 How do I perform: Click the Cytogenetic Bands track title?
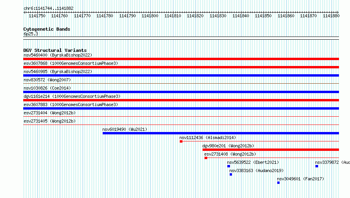coord(47,29)
